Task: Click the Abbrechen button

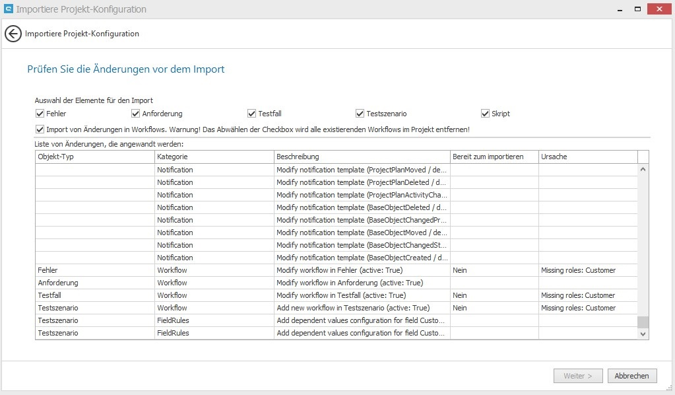Action: [x=632, y=376]
